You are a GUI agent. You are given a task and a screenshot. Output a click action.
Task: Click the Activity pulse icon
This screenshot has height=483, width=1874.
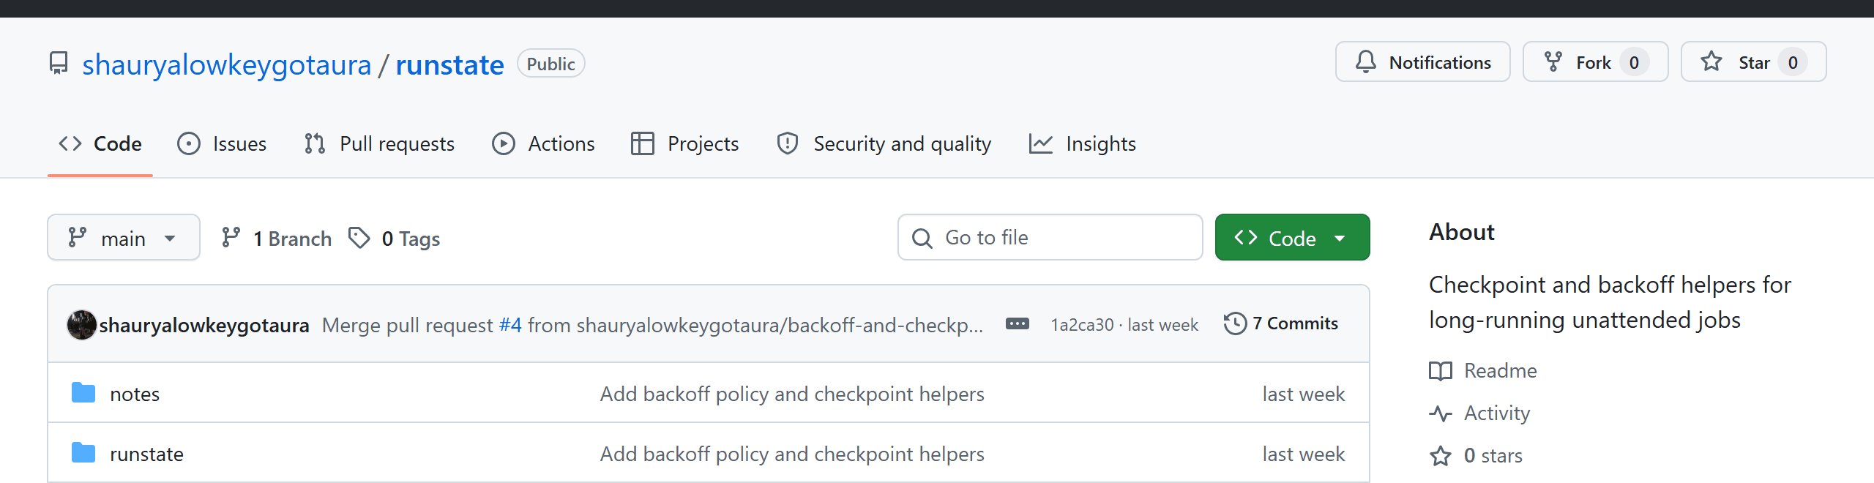pos(1441,413)
